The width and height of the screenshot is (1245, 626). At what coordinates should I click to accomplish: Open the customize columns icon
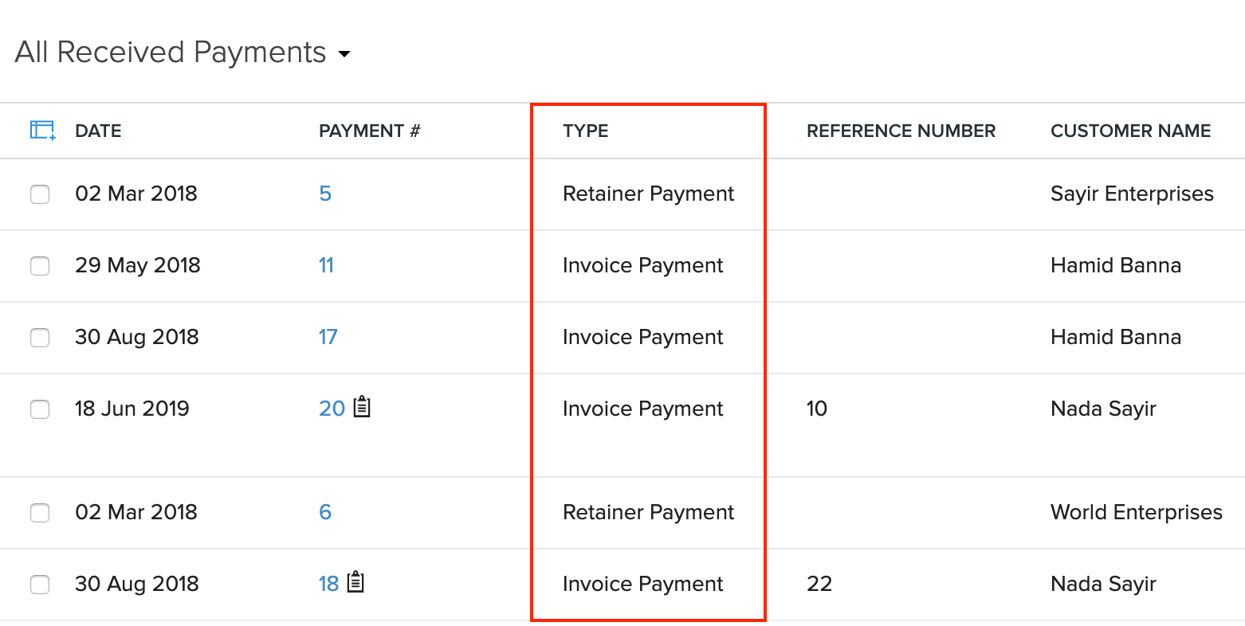(40, 129)
